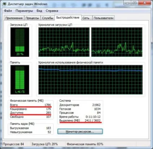Click the Невыгружаемая value 52

pyautogui.click(x=49, y=132)
